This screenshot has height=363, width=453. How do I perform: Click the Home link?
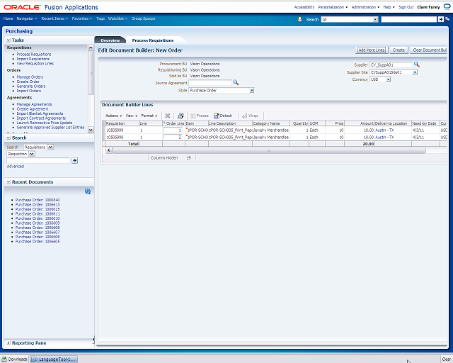(x=8, y=18)
